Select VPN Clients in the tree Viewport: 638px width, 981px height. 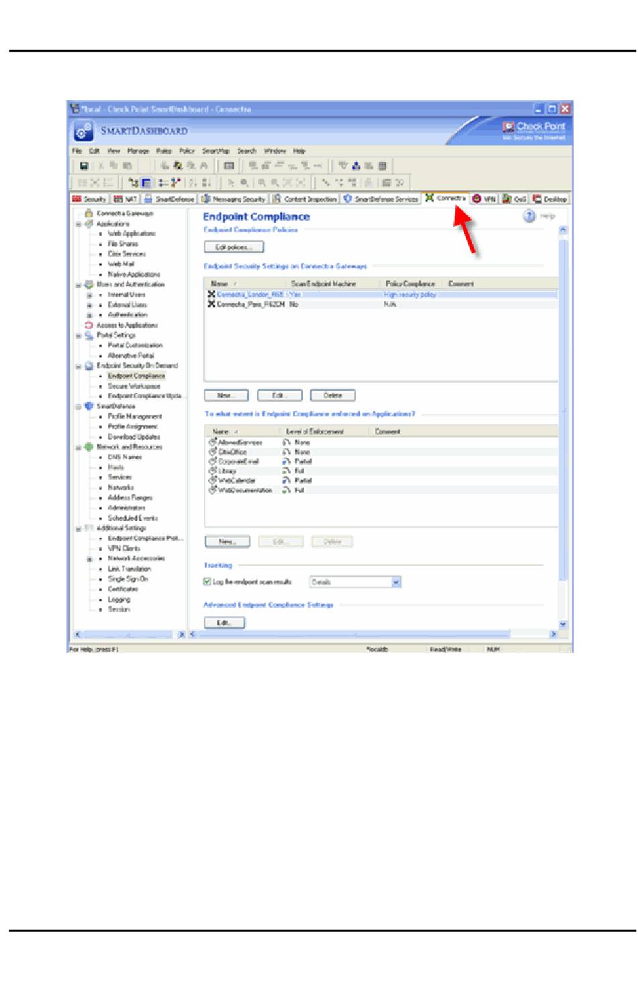(124, 549)
